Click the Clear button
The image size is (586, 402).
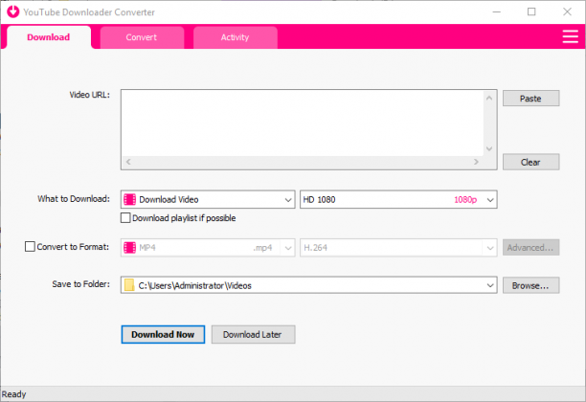[x=531, y=162]
